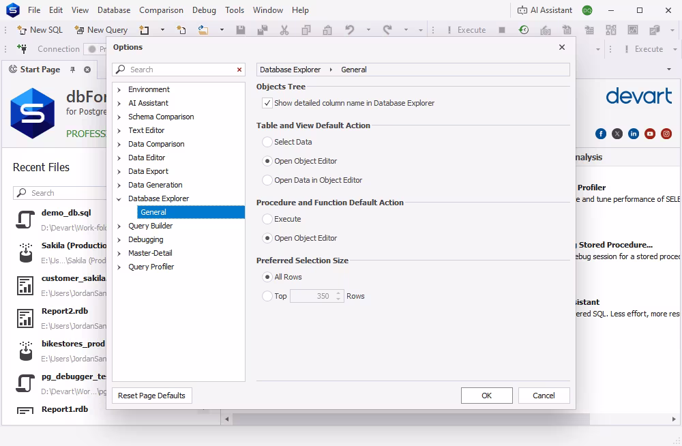682x446 pixels.
Task: Click the Stop execution square icon
Action: point(502,29)
